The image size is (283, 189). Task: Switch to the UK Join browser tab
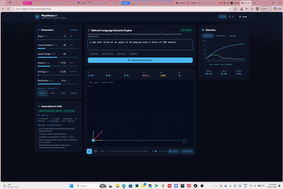coord(180,3)
